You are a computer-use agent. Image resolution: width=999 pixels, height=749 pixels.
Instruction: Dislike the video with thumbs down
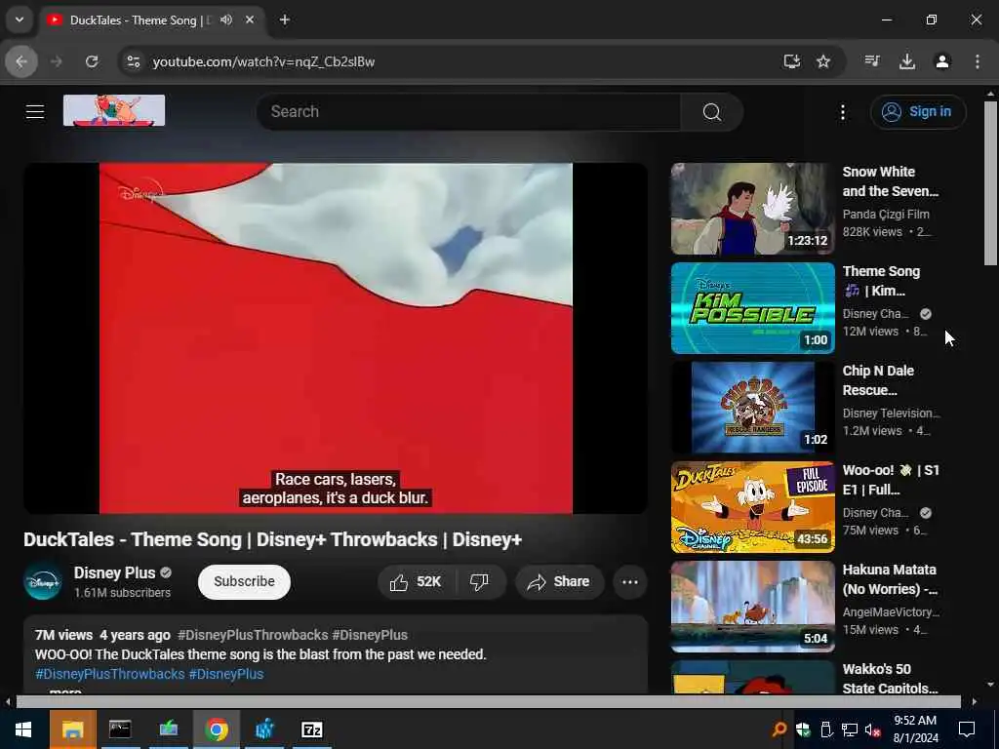point(479,581)
